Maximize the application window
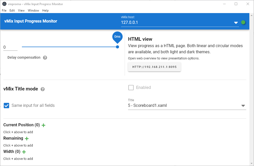The height and width of the screenshot is (166, 254). (x=236, y=4)
